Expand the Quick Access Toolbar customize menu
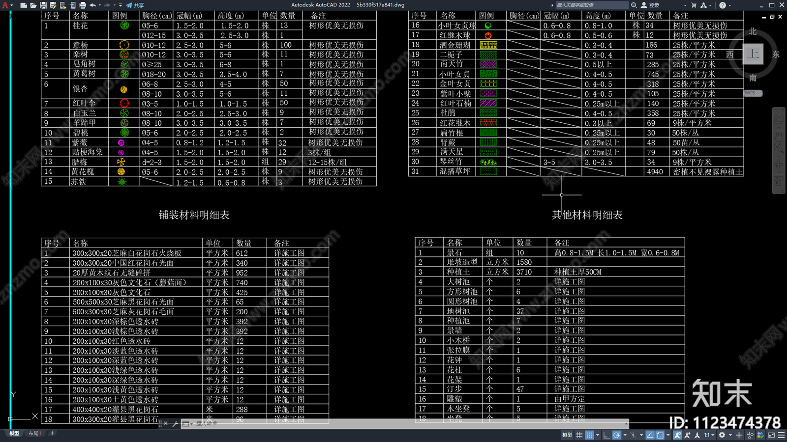 (x=121, y=5)
